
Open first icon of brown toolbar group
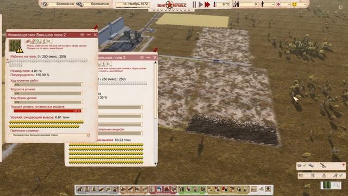tap(123, 189)
